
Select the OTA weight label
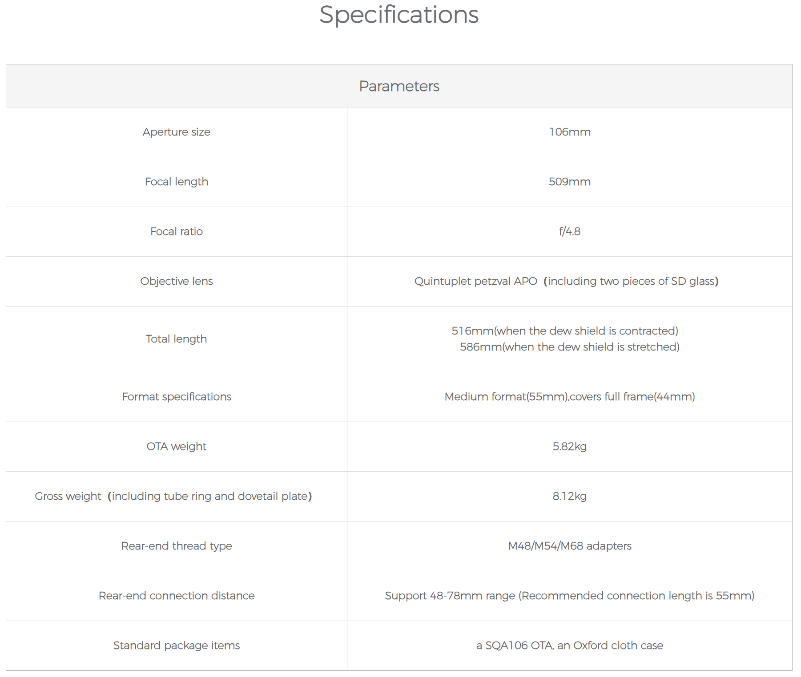click(x=176, y=446)
